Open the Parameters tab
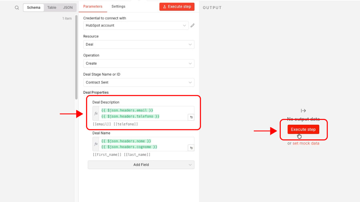The height and width of the screenshot is (202, 360). 93,6
